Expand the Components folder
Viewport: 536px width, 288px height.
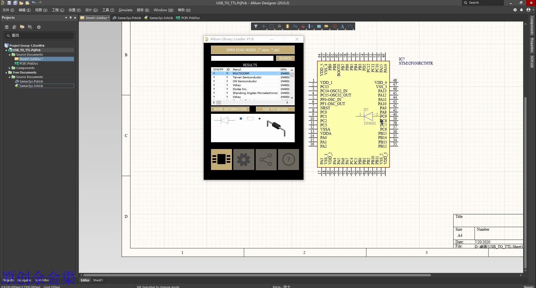pos(10,68)
